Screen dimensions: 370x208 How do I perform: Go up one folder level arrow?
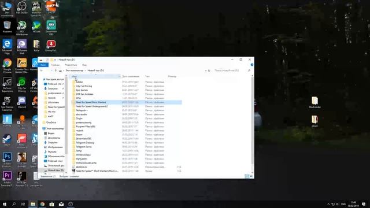point(55,70)
